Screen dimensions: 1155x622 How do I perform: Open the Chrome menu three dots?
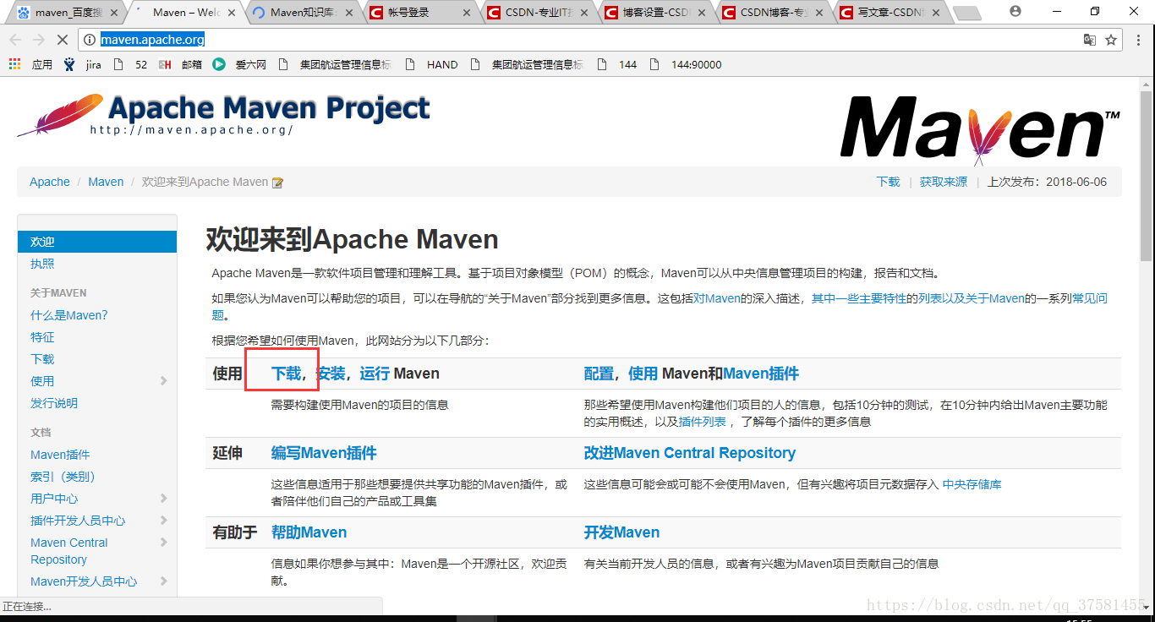(x=1138, y=40)
